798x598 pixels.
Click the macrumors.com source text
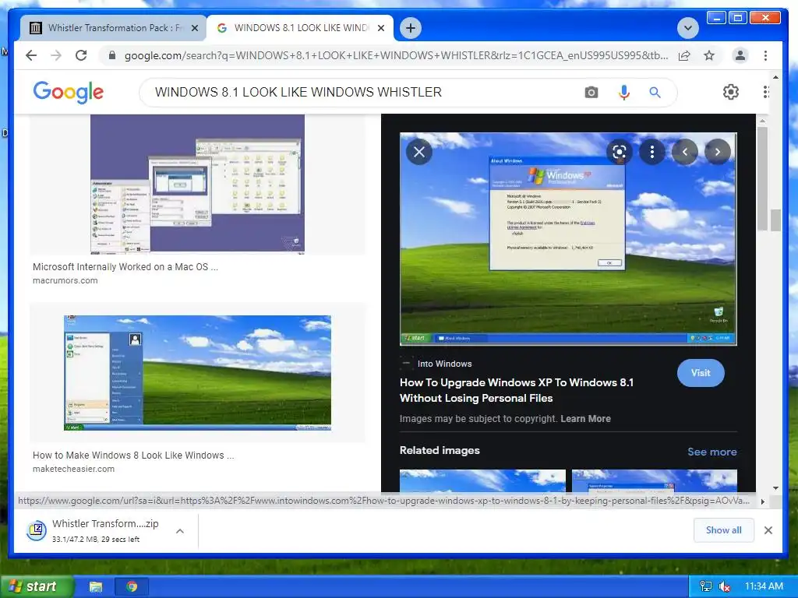65,280
